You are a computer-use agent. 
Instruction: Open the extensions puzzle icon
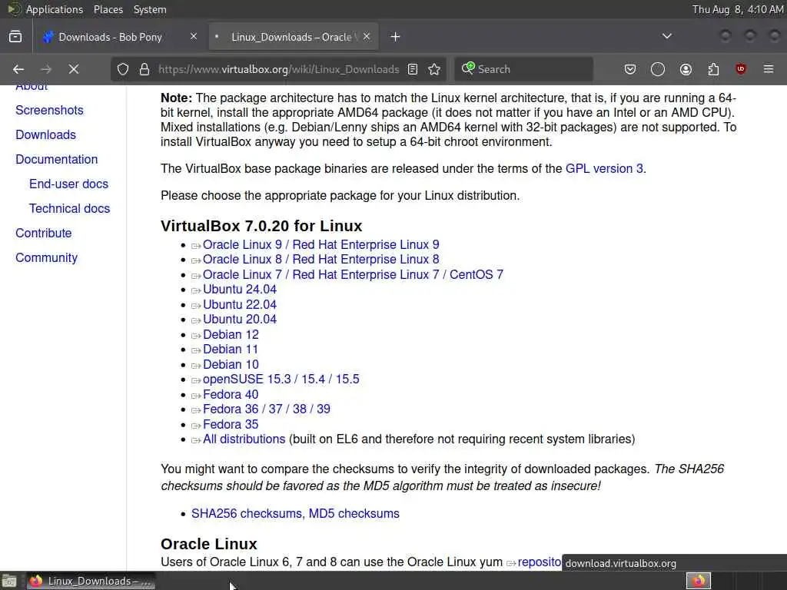point(713,69)
